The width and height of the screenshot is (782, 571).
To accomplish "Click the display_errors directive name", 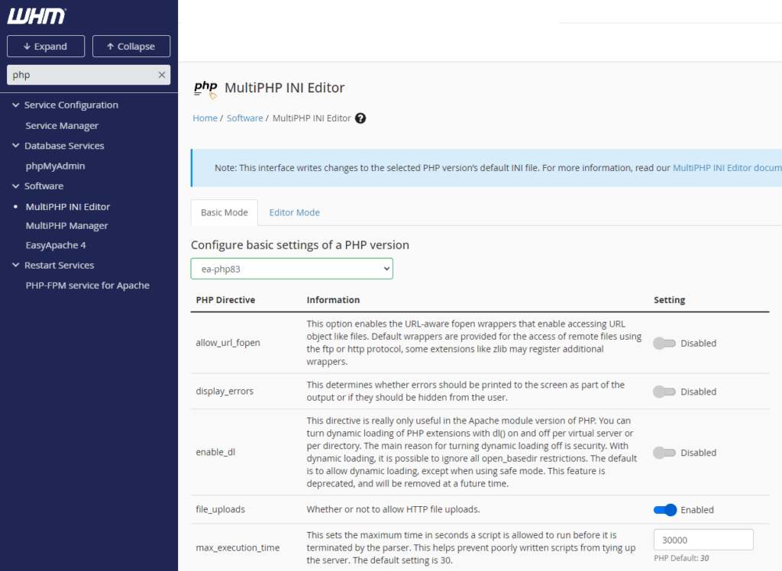I will (x=225, y=391).
